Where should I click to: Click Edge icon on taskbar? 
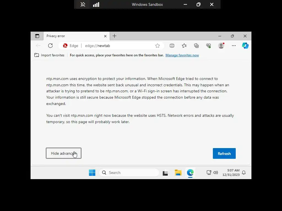point(190,173)
